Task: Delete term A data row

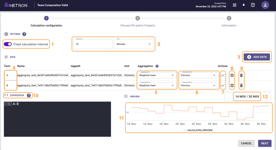Action: (241, 75)
